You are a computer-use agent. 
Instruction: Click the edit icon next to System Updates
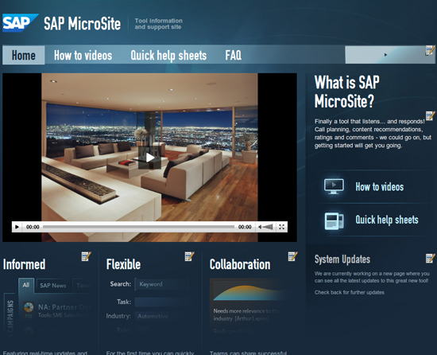[x=431, y=258]
